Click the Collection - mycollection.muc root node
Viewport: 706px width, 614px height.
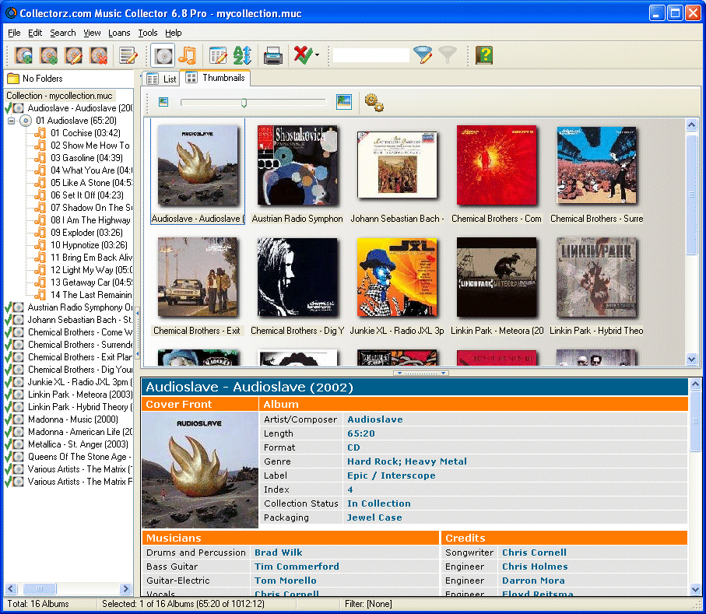coord(59,96)
